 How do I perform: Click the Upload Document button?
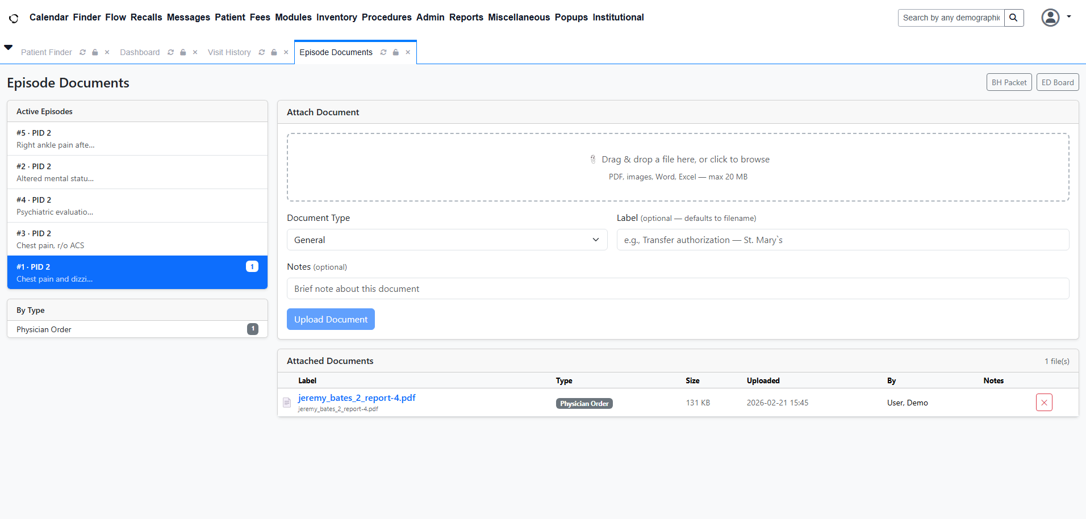(x=331, y=319)
